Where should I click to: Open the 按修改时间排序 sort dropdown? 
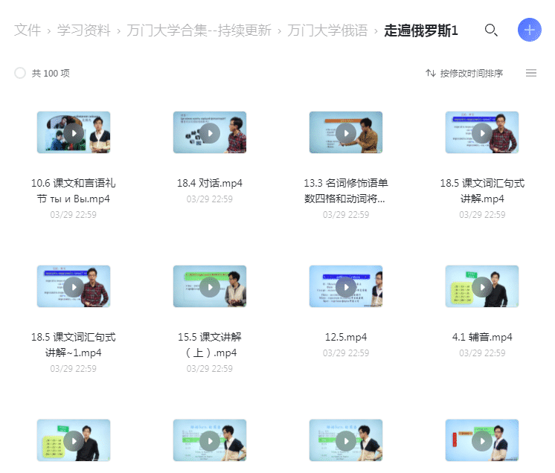464,73
